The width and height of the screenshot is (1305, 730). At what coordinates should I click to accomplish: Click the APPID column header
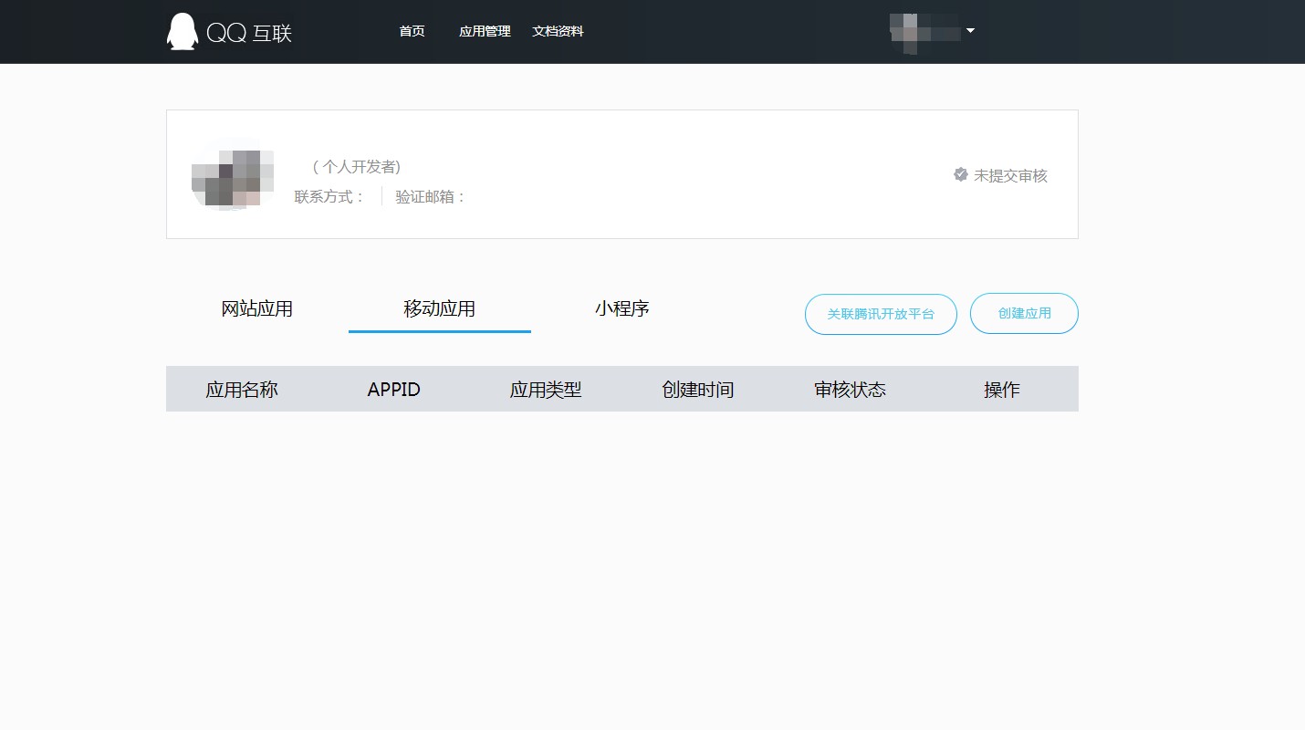394,390
